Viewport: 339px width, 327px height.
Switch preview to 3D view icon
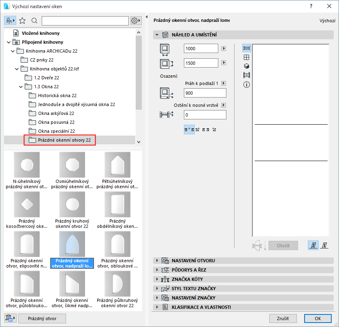tap(247, 66)
